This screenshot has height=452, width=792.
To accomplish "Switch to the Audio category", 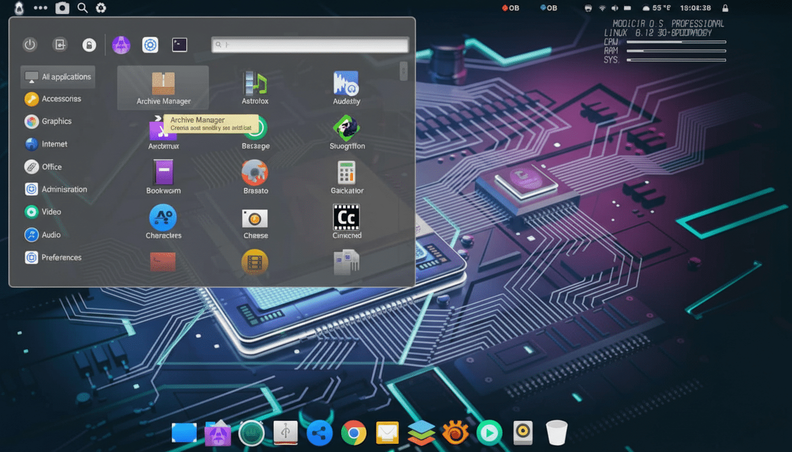I will pos(49,234).
